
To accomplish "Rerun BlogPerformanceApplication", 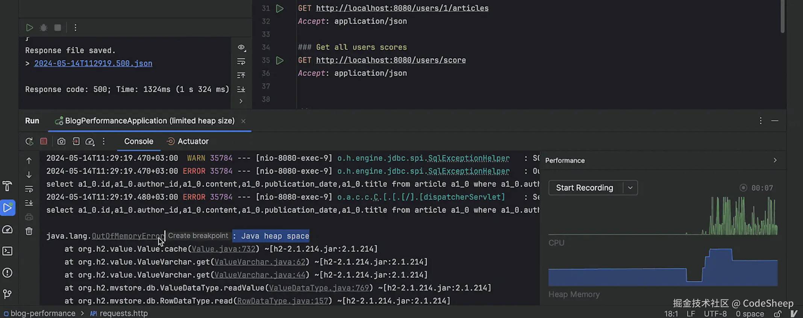I will (x=29, y=141).
